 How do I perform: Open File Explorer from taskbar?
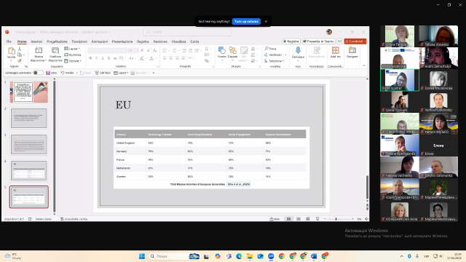pos(250,256)
